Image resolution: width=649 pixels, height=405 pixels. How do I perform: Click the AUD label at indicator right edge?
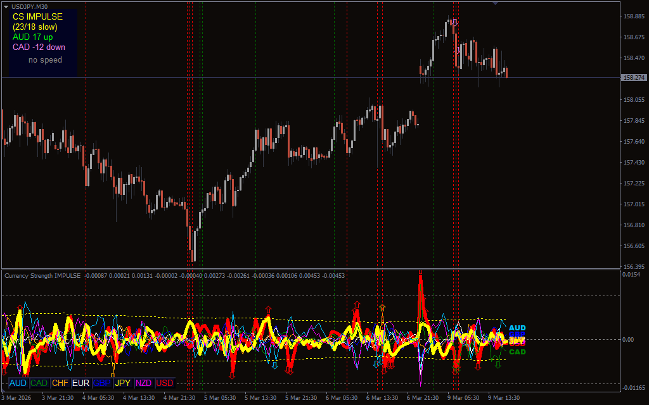(x=517, y=328)
